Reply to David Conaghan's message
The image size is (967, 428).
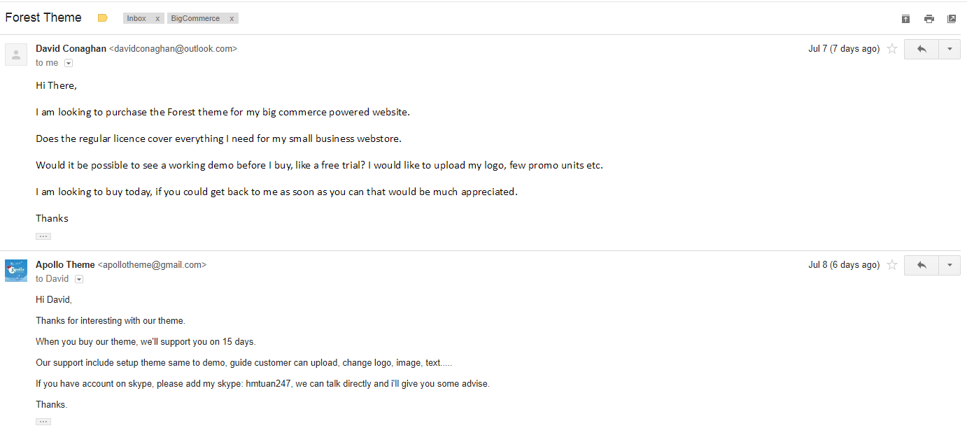(921, 49)
